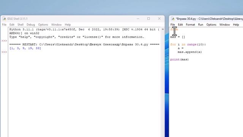Click the editor title 'Вправа 30.4.py'

coord(186,19)
